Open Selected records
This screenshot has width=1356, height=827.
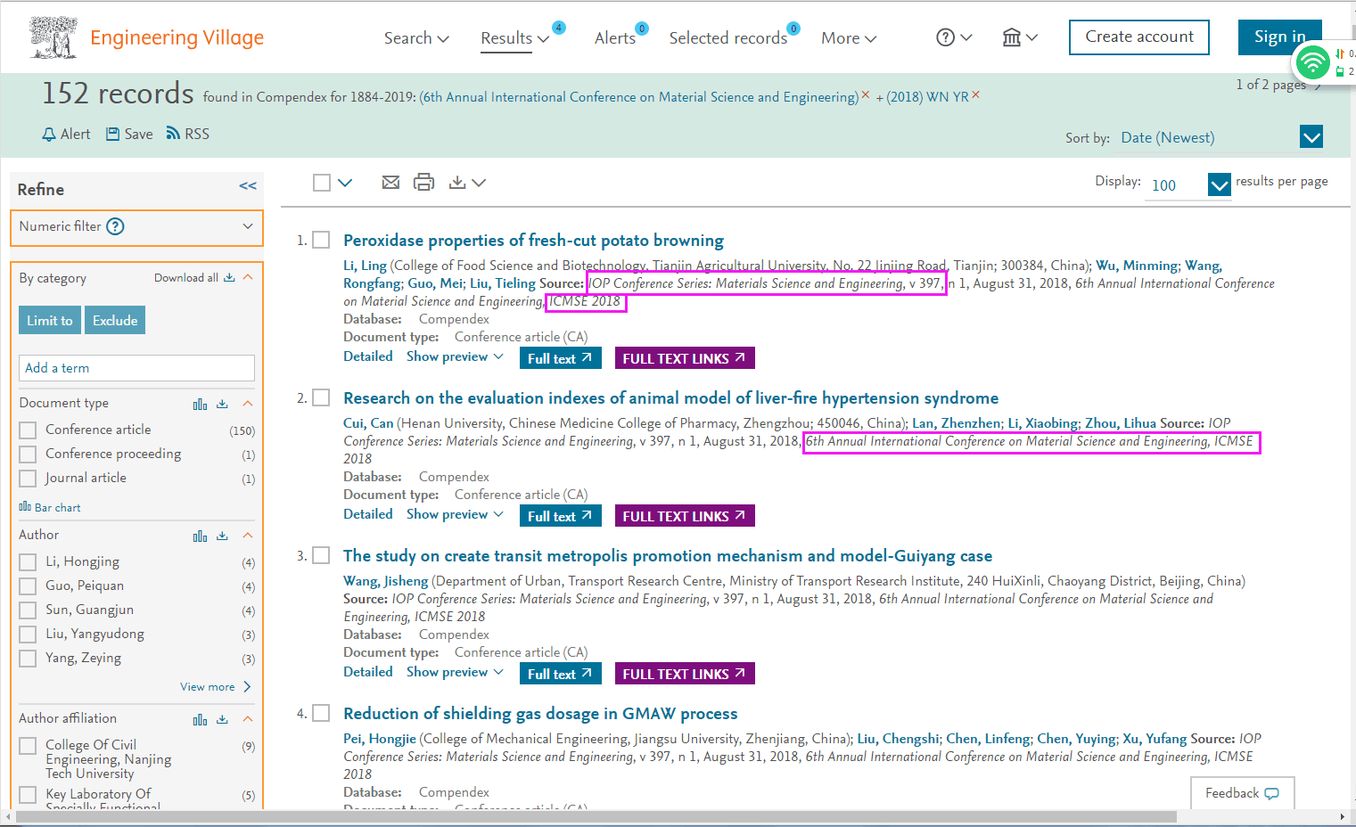click(x=728, y=38)
